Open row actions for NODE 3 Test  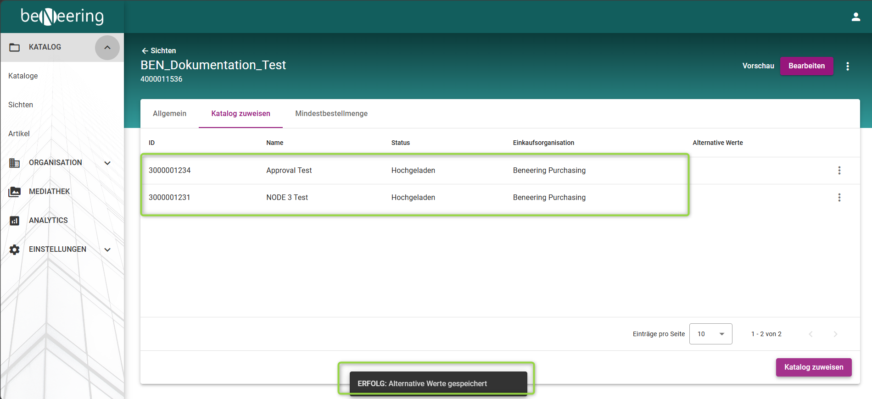click(x=839, y=198)
